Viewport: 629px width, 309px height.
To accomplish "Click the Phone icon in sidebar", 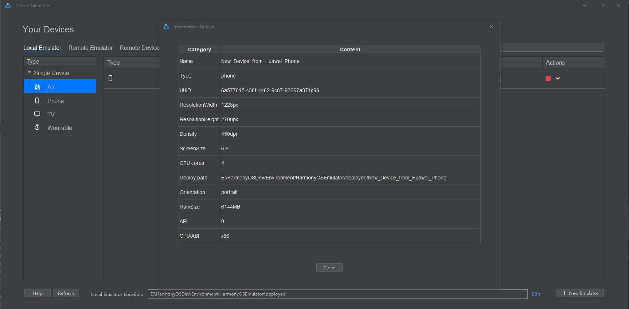I will pos(37,100).
